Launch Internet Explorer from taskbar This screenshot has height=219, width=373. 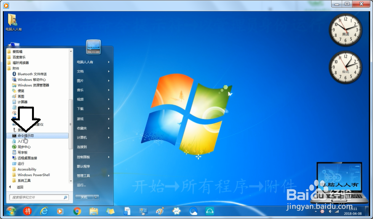[x=44, y=211]
